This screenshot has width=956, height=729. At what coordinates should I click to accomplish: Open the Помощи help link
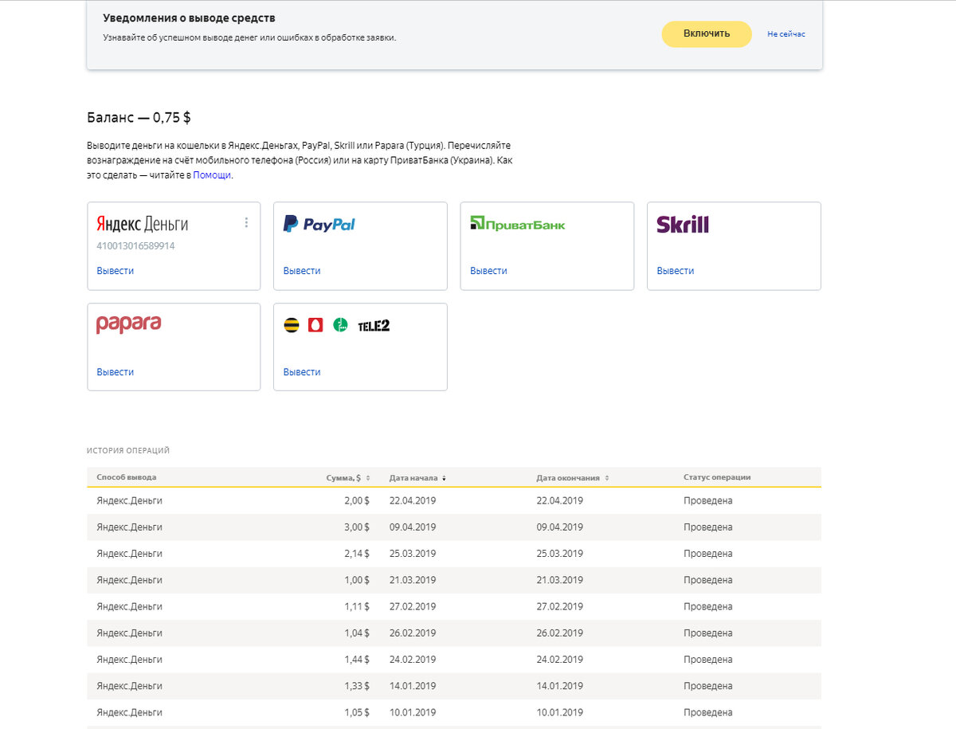click(x=212, y=175)
